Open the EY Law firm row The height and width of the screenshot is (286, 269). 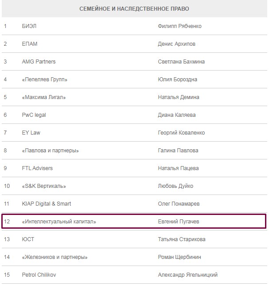31,133
